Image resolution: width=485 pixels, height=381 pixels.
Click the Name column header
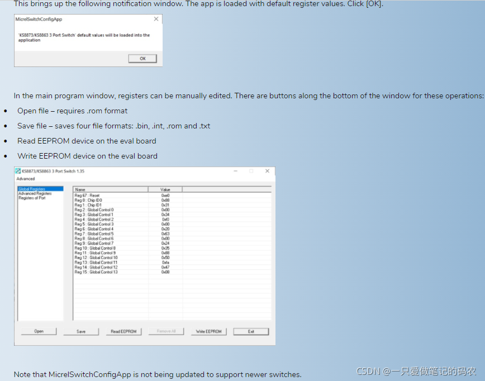tap(111, 189)
